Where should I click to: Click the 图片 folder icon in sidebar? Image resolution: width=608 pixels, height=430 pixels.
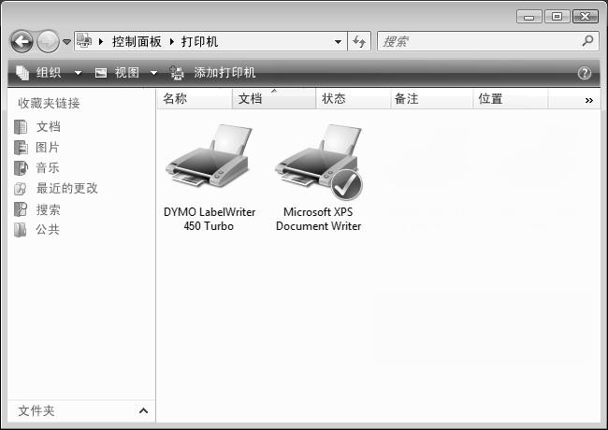21,147
